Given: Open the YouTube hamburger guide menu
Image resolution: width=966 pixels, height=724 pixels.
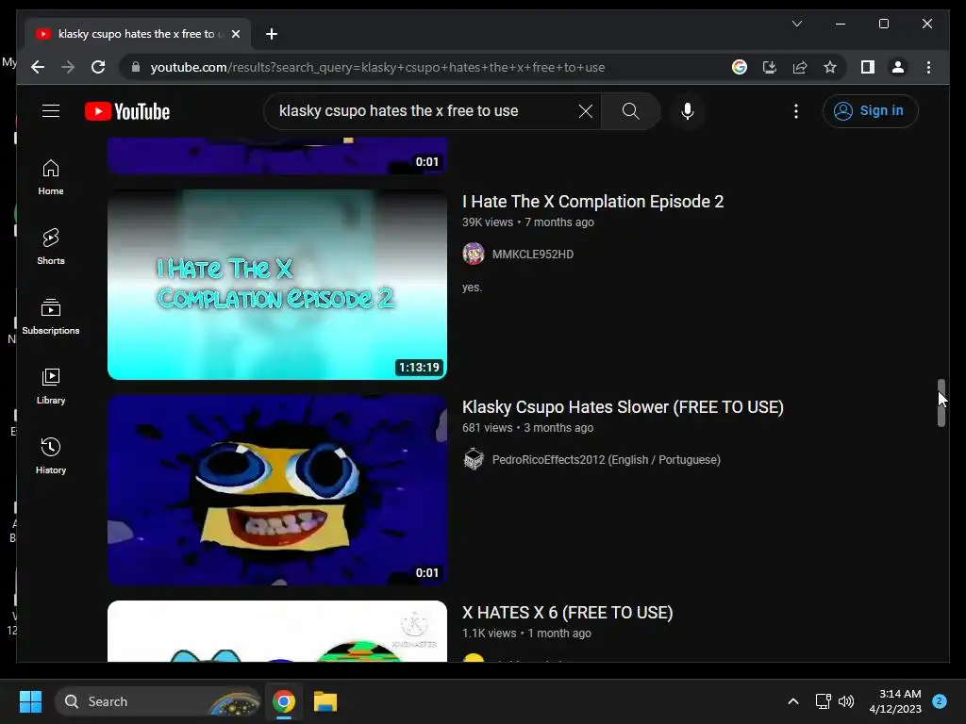Looking at the screenshot, I should click(51, 111).
